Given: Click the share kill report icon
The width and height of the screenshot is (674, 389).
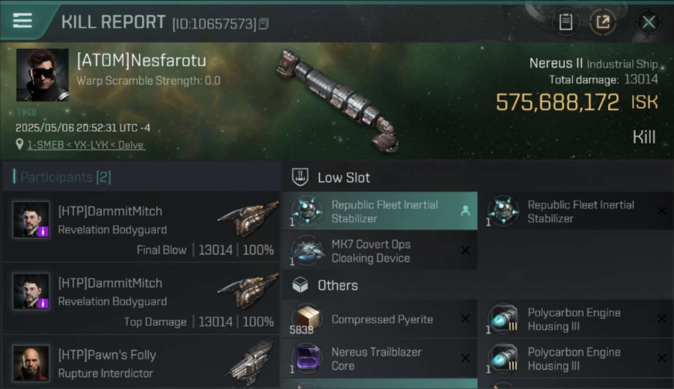Looking at the screenshot, I should [x=603, y=22].
